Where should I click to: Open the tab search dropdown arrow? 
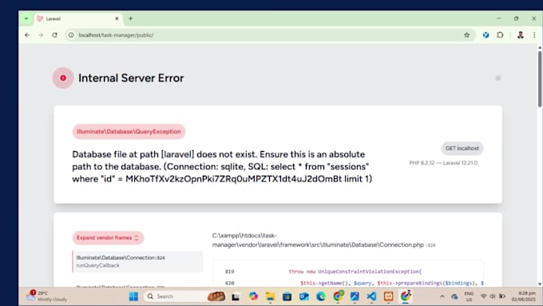click(x=26, y=18)
